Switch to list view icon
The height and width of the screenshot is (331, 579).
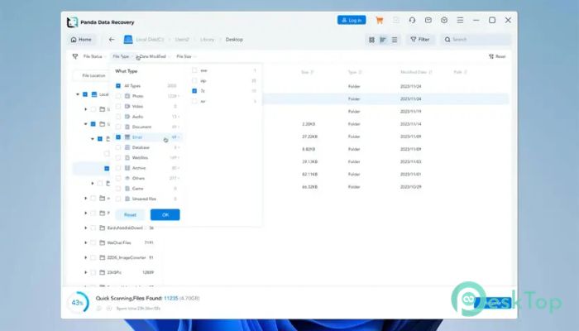tap(395, 40)
